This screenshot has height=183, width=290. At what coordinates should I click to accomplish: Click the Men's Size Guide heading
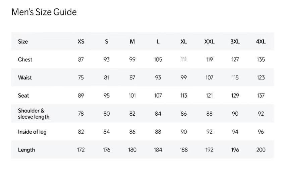coord(44,12)
